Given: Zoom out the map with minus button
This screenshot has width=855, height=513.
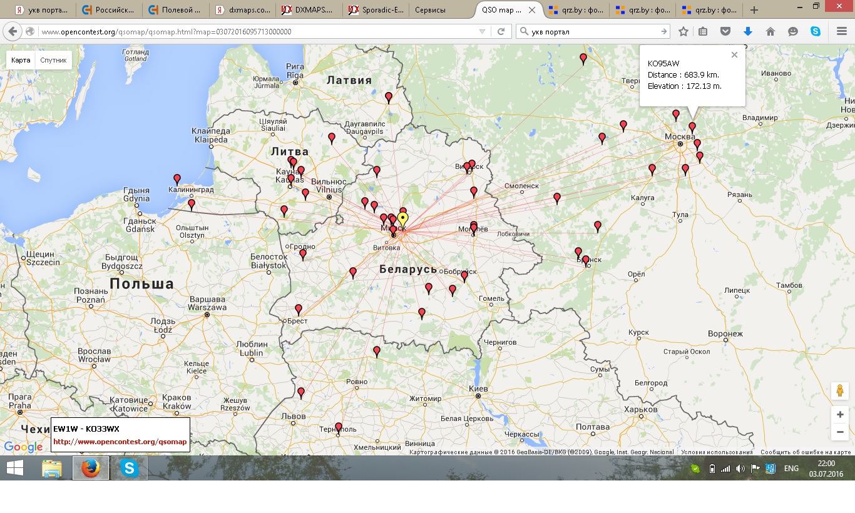Looking at the screenshot, I should tap(840, 432).
